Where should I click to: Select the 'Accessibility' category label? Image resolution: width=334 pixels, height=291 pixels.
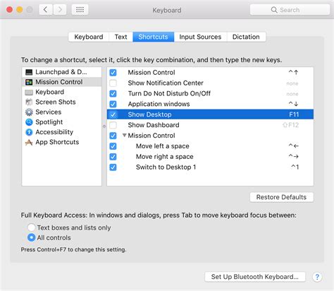54,132
